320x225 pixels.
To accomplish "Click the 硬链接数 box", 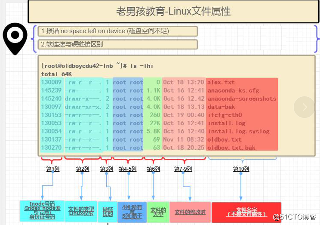I will 108,211.
